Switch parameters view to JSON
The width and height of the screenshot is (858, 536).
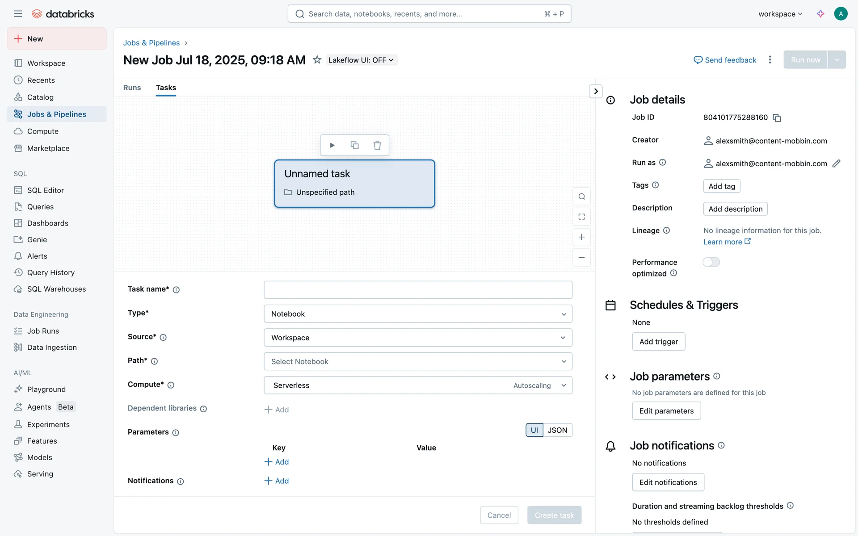pos(557,430)
